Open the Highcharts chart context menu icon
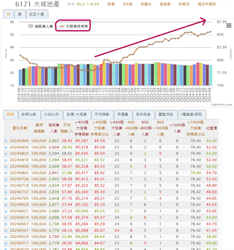 pyautogui.click(x=229, y=25)
